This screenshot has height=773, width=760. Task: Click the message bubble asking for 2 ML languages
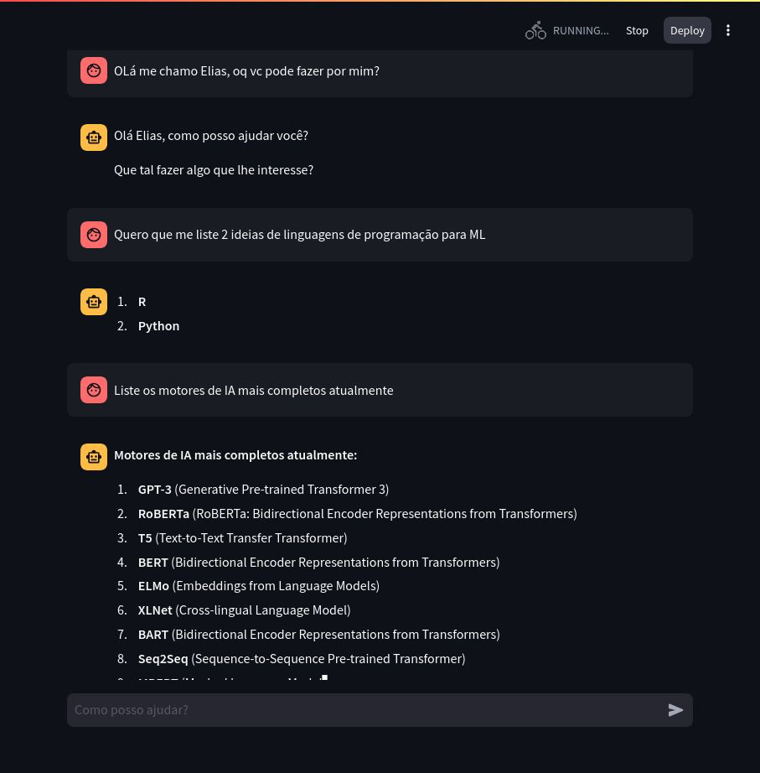(x=380, y=235)
